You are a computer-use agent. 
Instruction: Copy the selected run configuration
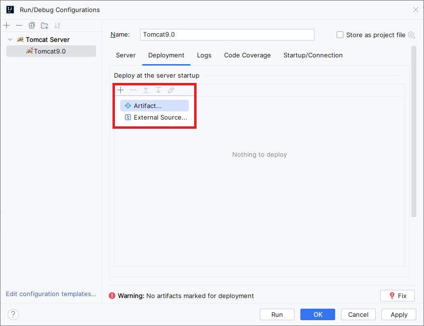tap(32, 26)
